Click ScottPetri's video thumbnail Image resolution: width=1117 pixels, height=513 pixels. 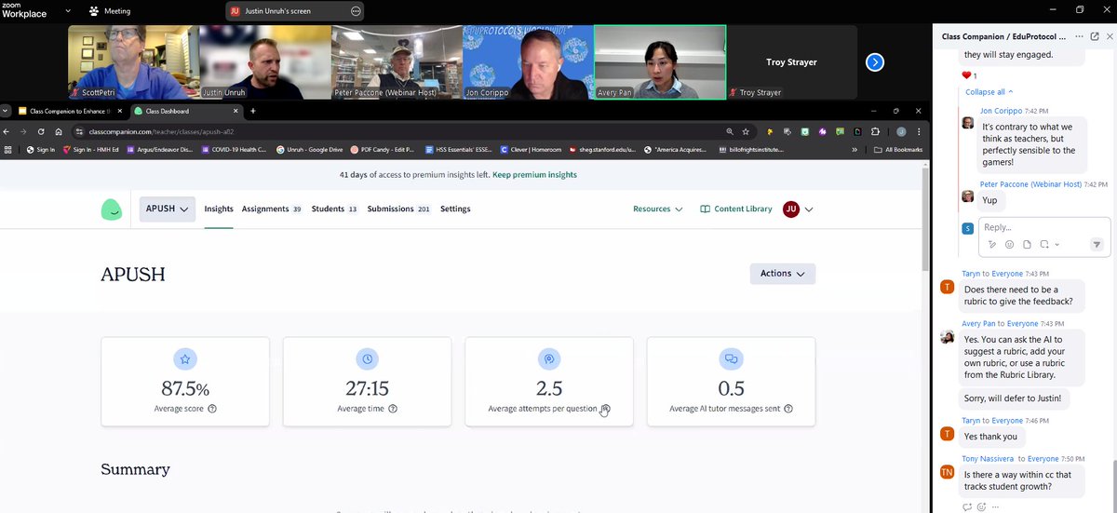[134, 62]
